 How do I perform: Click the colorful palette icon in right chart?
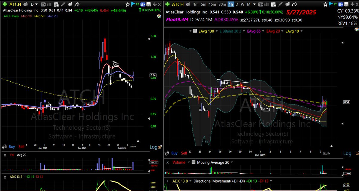356,29
